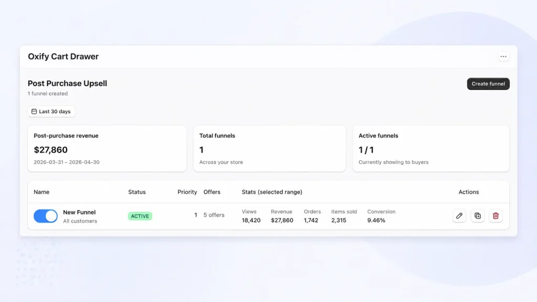This screenshot has width=537, height=302.
Task: Click the Offers column header
Action: tap(212, 192)
